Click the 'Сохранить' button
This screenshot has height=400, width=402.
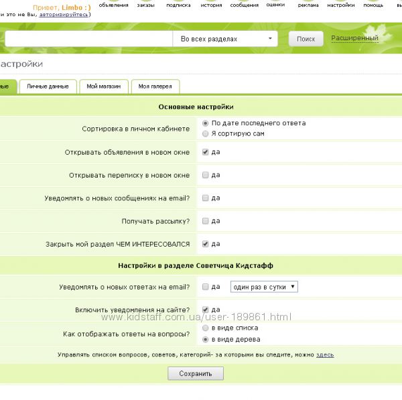point(195,374)
